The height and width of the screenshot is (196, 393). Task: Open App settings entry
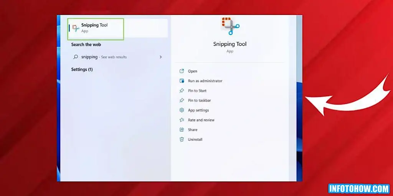pyautogui.click(x=198, y=110)
